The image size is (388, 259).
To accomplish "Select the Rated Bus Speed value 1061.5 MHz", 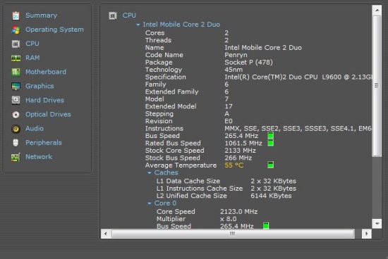I will pos(243,143).
